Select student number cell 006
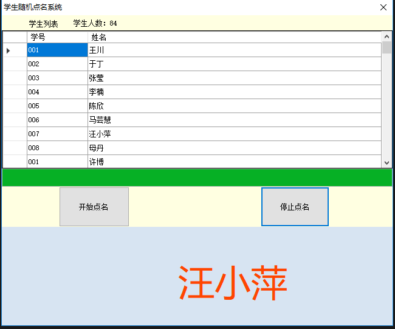395x329 pixels. coord(57,120)
